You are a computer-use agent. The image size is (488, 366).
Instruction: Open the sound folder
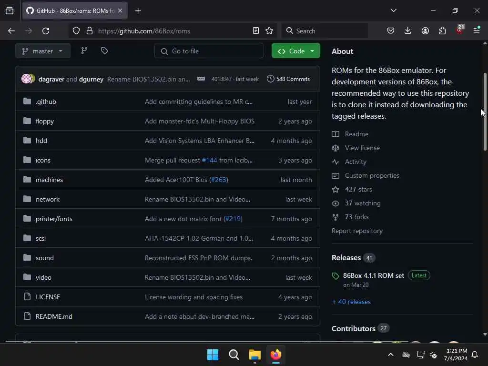pyautogui.click(x=44, y=258)
